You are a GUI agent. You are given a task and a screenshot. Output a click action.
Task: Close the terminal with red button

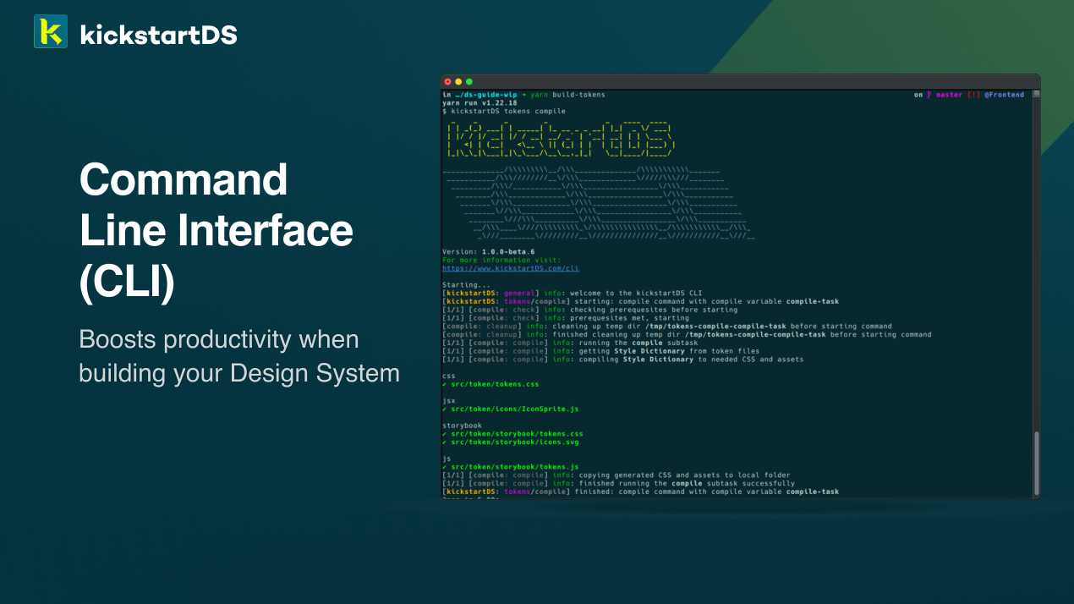point(448,81)
